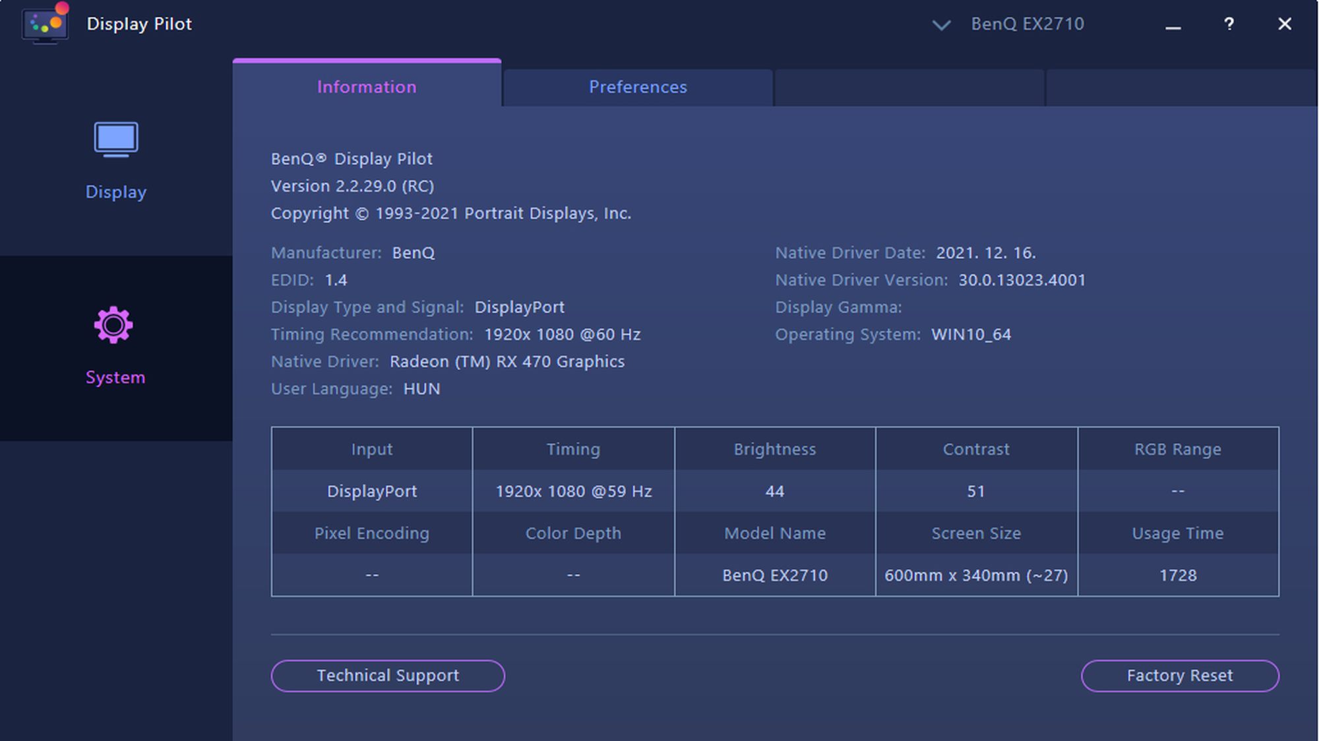Image resolution: width=1319 pixels, height=741 pixels.
Task: Click the DisplayPort input table cell
Action: coord(372,491)
